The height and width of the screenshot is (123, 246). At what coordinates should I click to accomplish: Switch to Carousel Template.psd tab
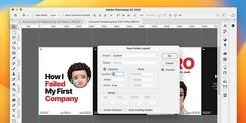pos(115,22)
